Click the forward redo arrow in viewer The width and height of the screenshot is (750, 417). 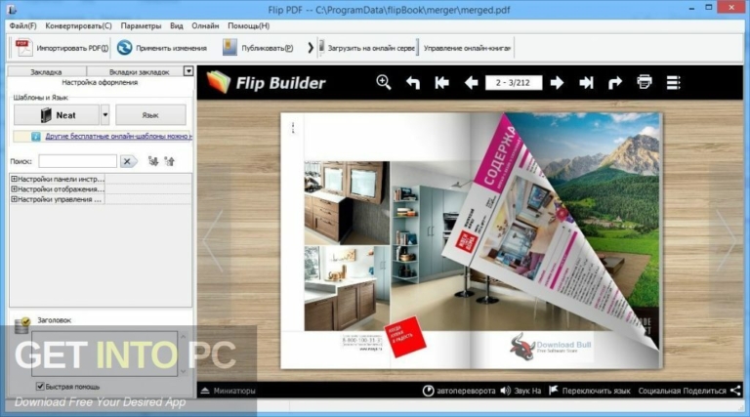coord(615,83)
